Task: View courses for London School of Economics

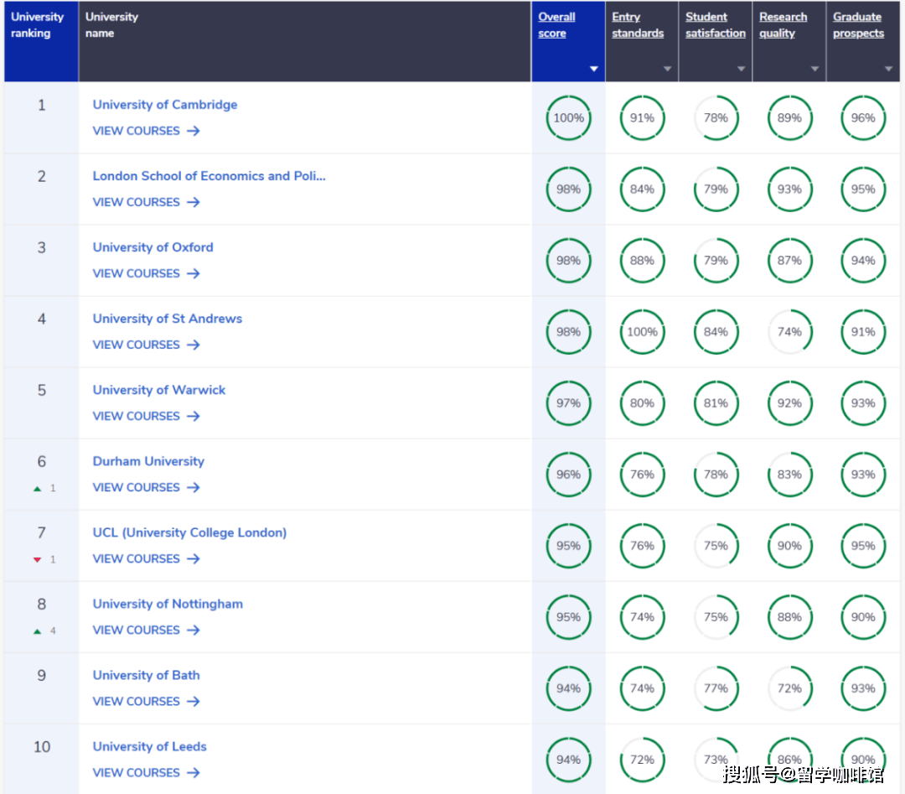Action: 146,202
